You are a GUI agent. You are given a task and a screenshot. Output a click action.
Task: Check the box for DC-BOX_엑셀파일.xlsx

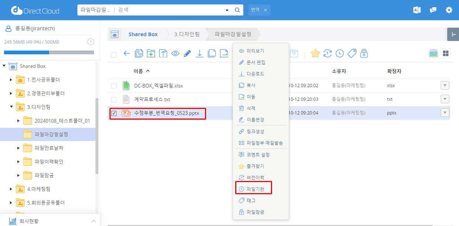pyautogui.click(x=114, y=86)
